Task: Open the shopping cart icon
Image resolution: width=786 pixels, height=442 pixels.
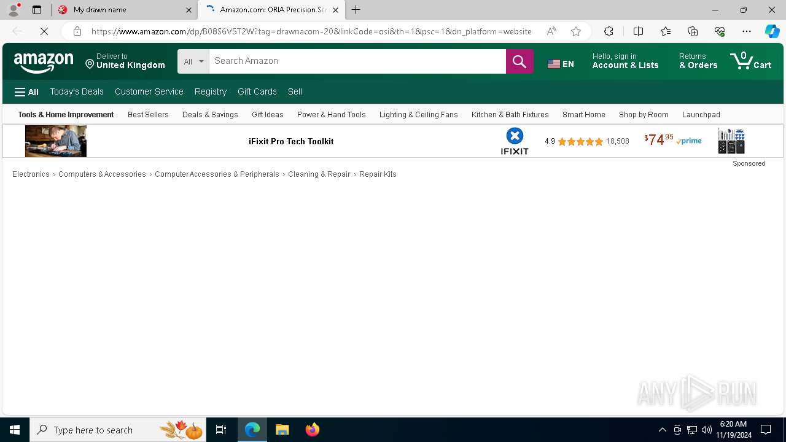Action: 750,61
